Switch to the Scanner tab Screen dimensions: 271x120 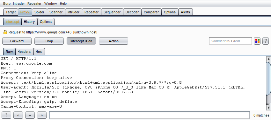56,12
